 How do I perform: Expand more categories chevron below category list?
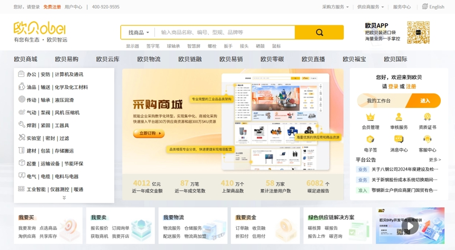pyautogui.click(x=64, y=198)
